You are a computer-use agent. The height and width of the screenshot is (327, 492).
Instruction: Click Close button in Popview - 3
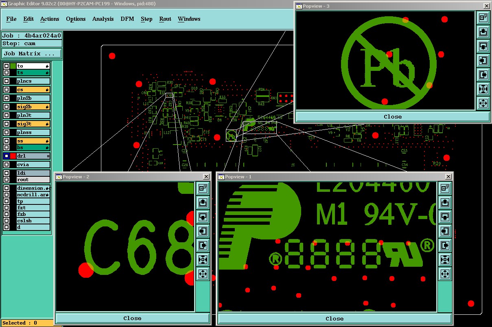coord(392,116)
